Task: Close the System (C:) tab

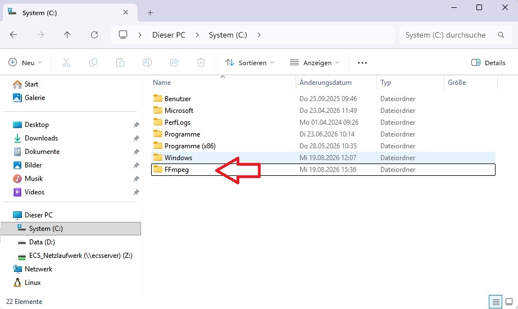Action: point(125,12)
